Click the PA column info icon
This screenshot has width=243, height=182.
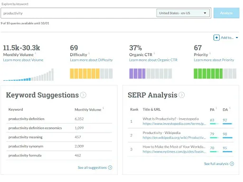click(216, 108)
